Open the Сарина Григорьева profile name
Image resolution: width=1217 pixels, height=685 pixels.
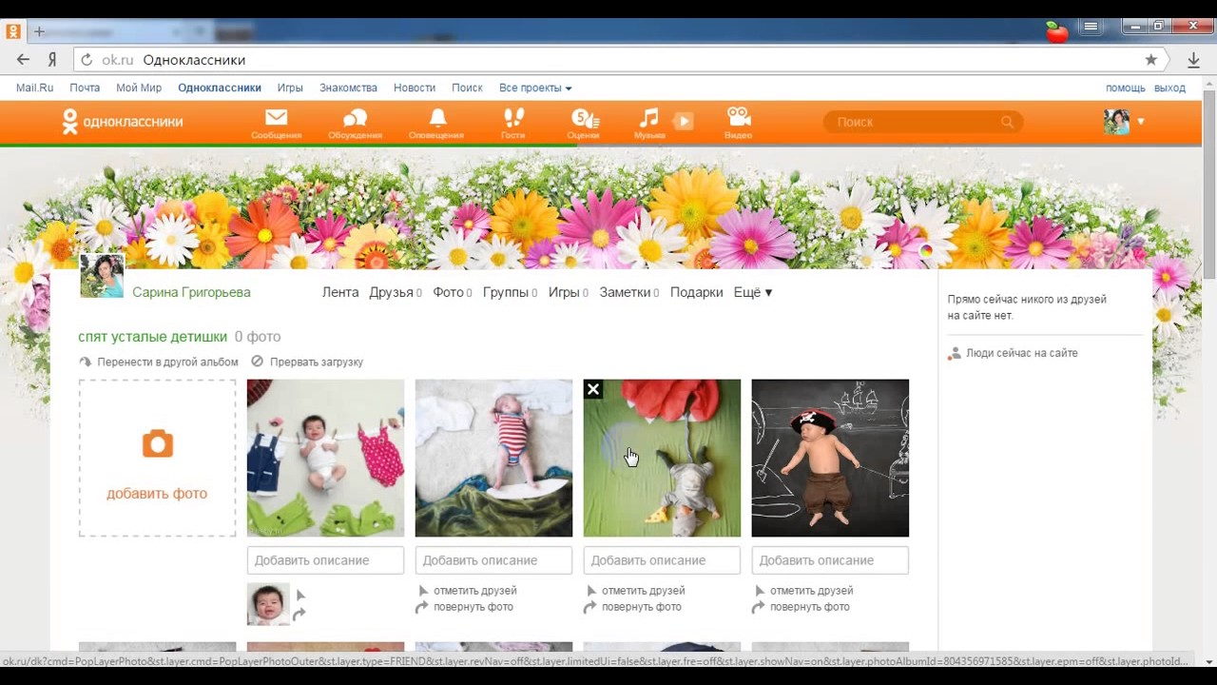click(x=191, y=292)
